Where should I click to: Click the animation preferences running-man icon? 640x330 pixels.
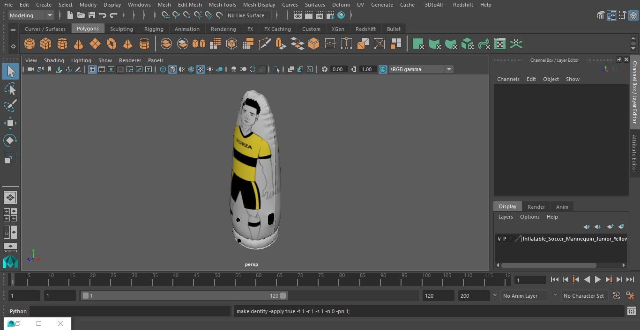[x=630, y=296]
